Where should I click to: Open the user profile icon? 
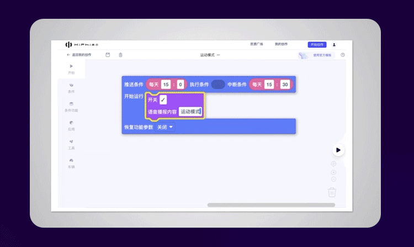tap(334, 45)
